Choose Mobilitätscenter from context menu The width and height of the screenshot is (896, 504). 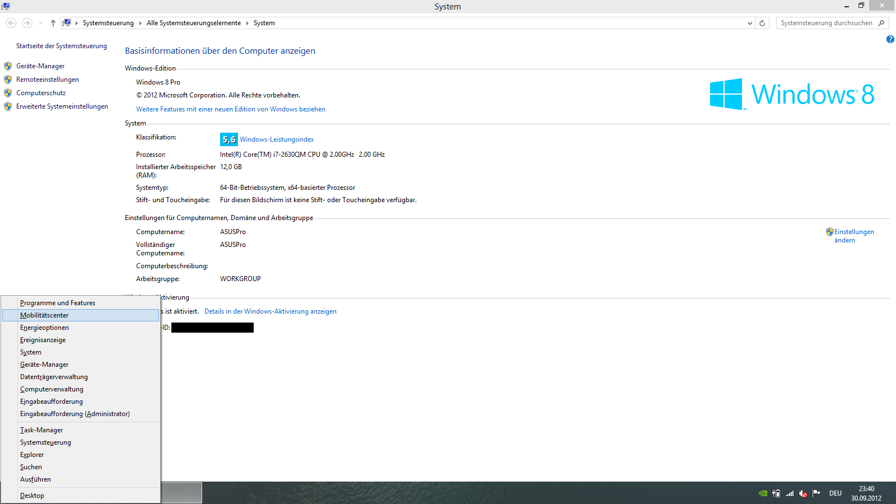pyautogui.click(x=81, y=315)
